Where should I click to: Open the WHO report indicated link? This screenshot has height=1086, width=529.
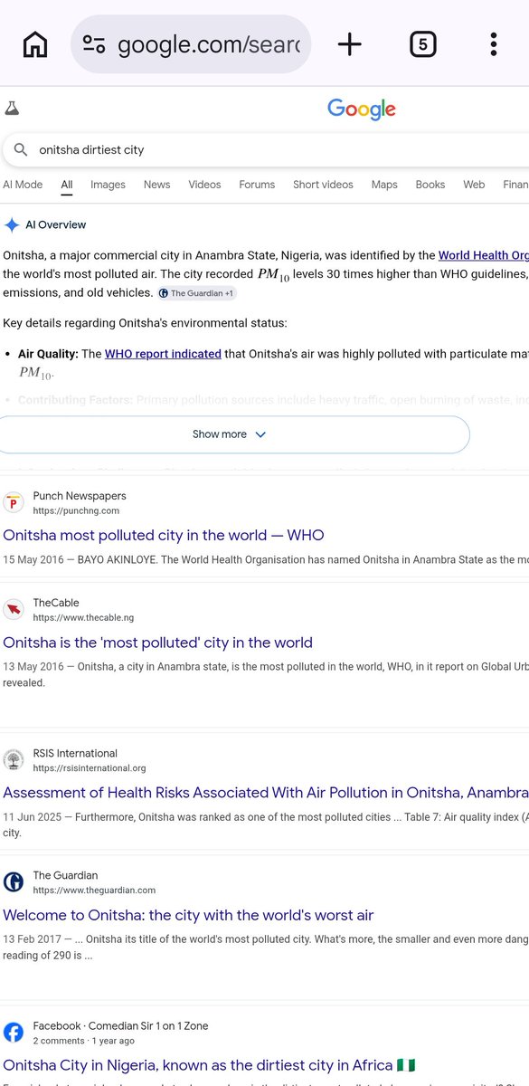click(163, 354)
